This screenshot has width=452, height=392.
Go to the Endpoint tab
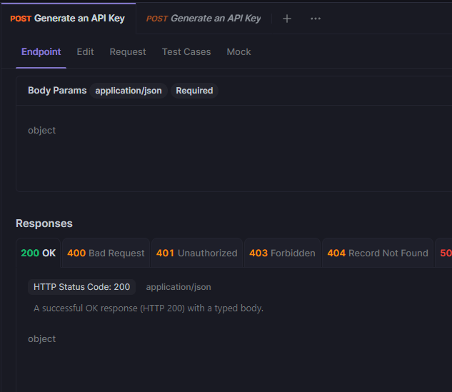click(x=41, y=52)
